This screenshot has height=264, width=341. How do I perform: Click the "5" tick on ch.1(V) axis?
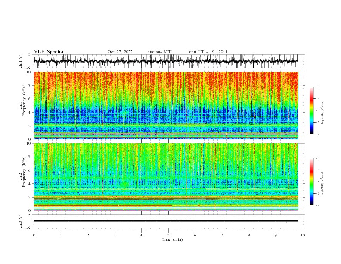click(x=30, y=55)
